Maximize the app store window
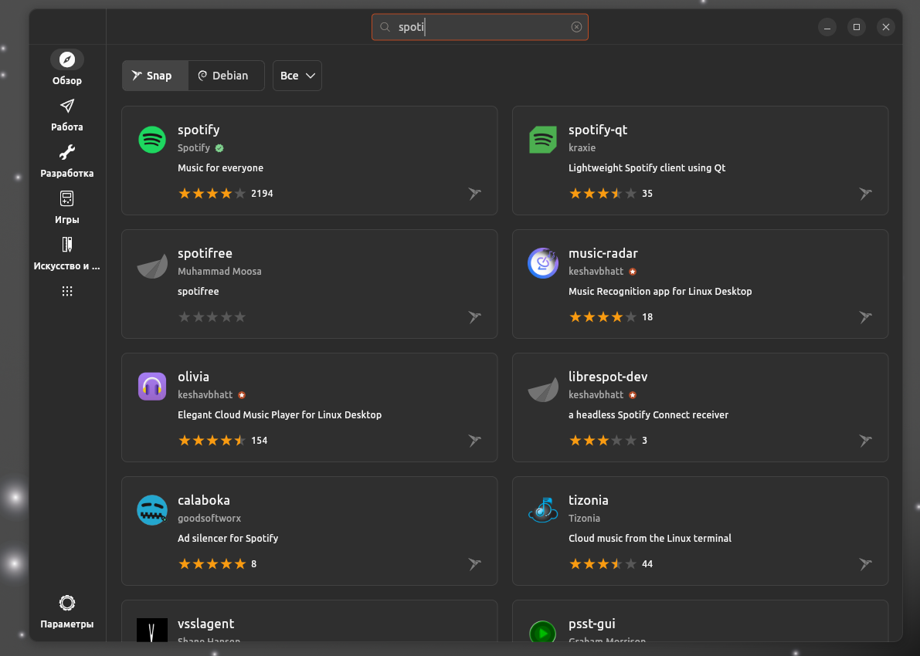 856,27
